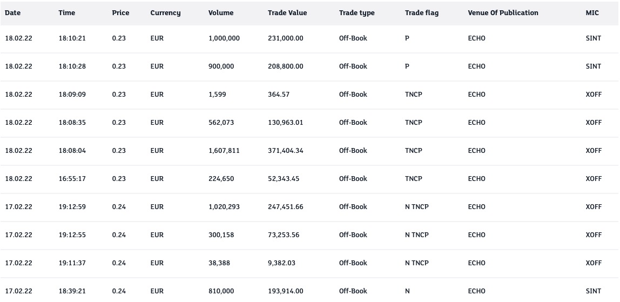Click the MIC column header
The width and height of the screenshot is (620, 302).
592,13
